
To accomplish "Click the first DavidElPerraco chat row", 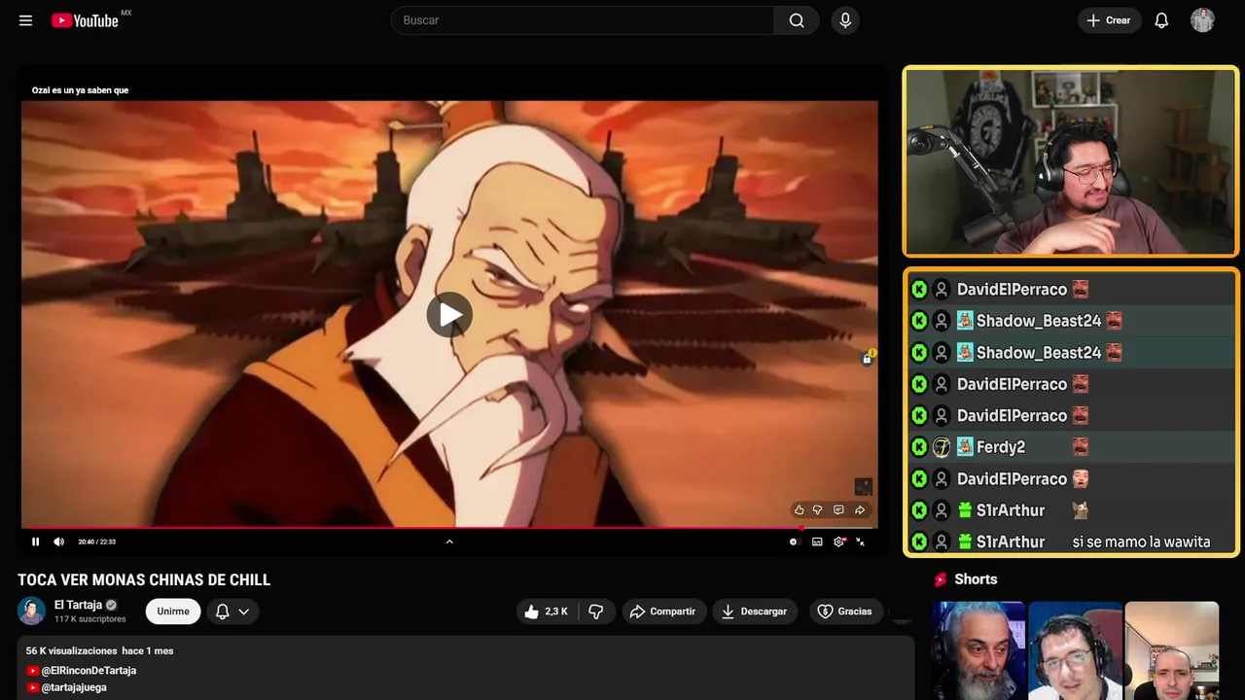I will coord(1071,289).
